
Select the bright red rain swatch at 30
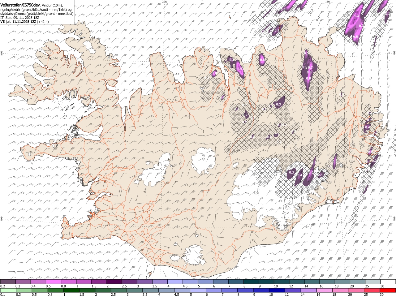(387, 290)
